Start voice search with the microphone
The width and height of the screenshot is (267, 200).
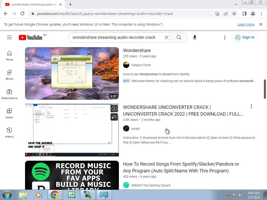[195, 37]
